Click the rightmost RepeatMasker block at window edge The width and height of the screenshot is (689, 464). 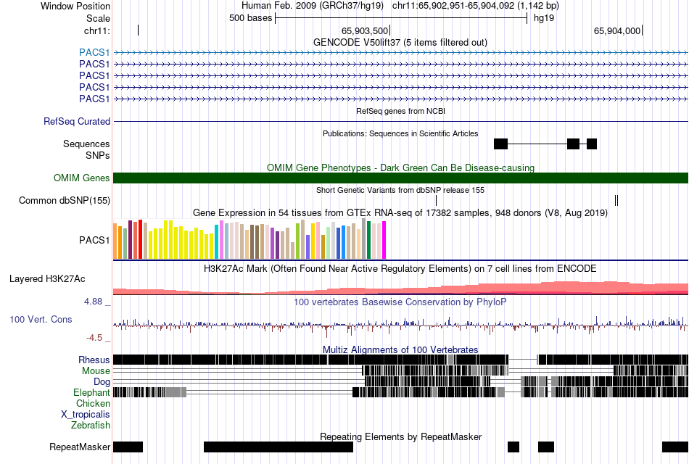(675, 447)
